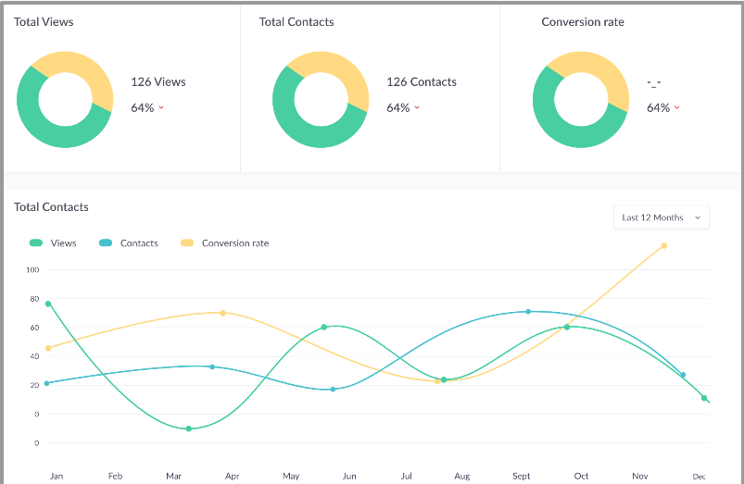Select the Views data point at December
744x484 pixels.
704,398
